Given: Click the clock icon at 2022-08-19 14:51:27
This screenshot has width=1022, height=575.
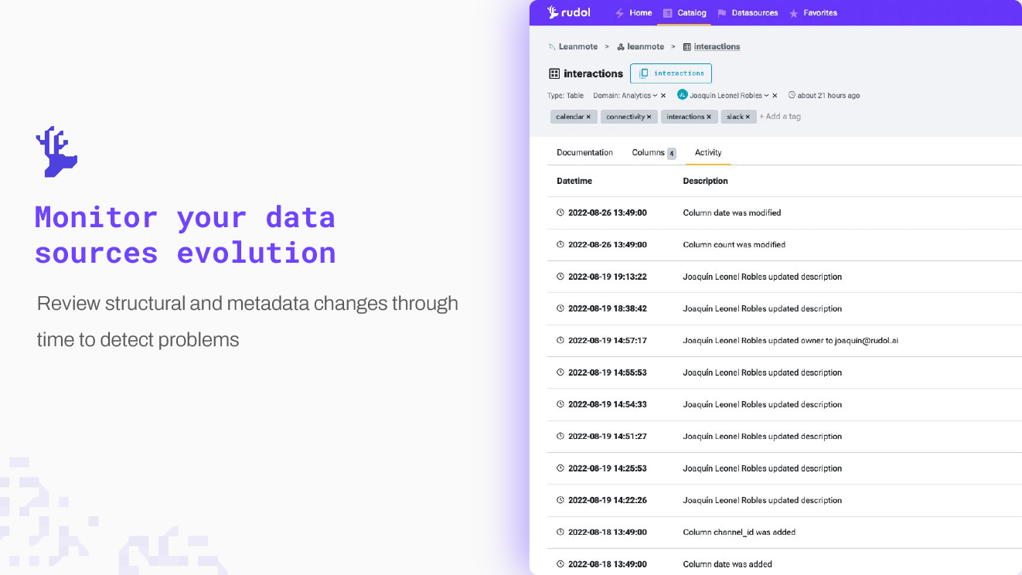Looking at the screenshot, I should point(560,436).
